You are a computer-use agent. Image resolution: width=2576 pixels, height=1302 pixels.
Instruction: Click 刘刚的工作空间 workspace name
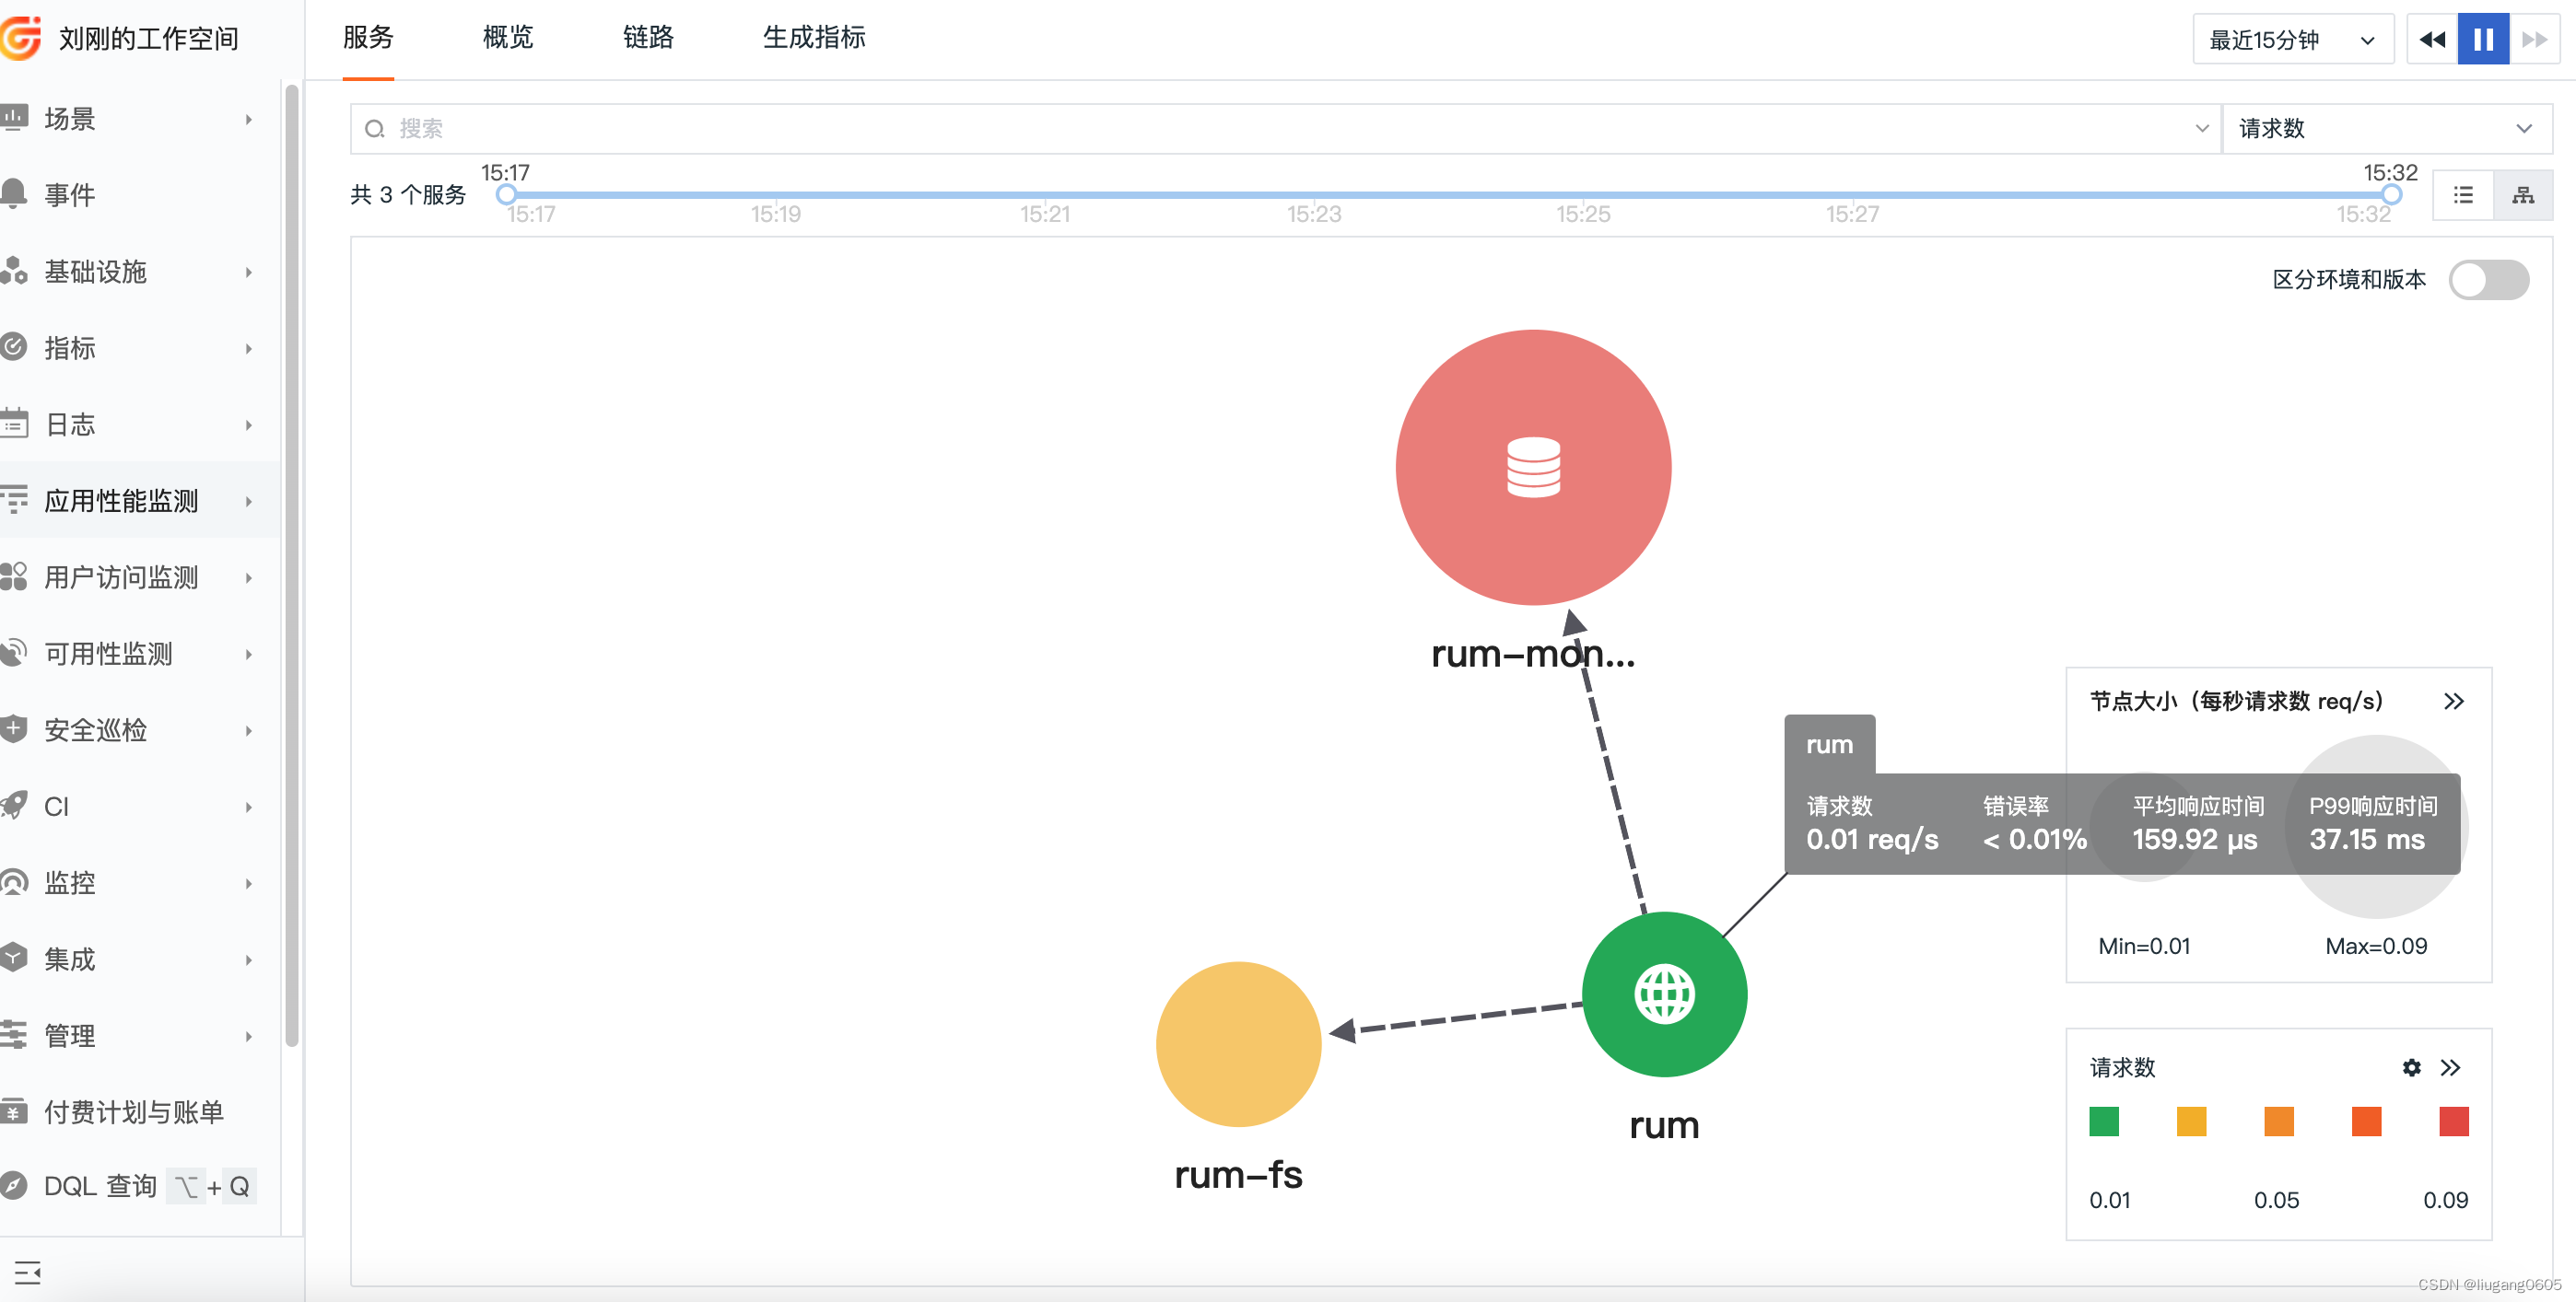[149, 38]
